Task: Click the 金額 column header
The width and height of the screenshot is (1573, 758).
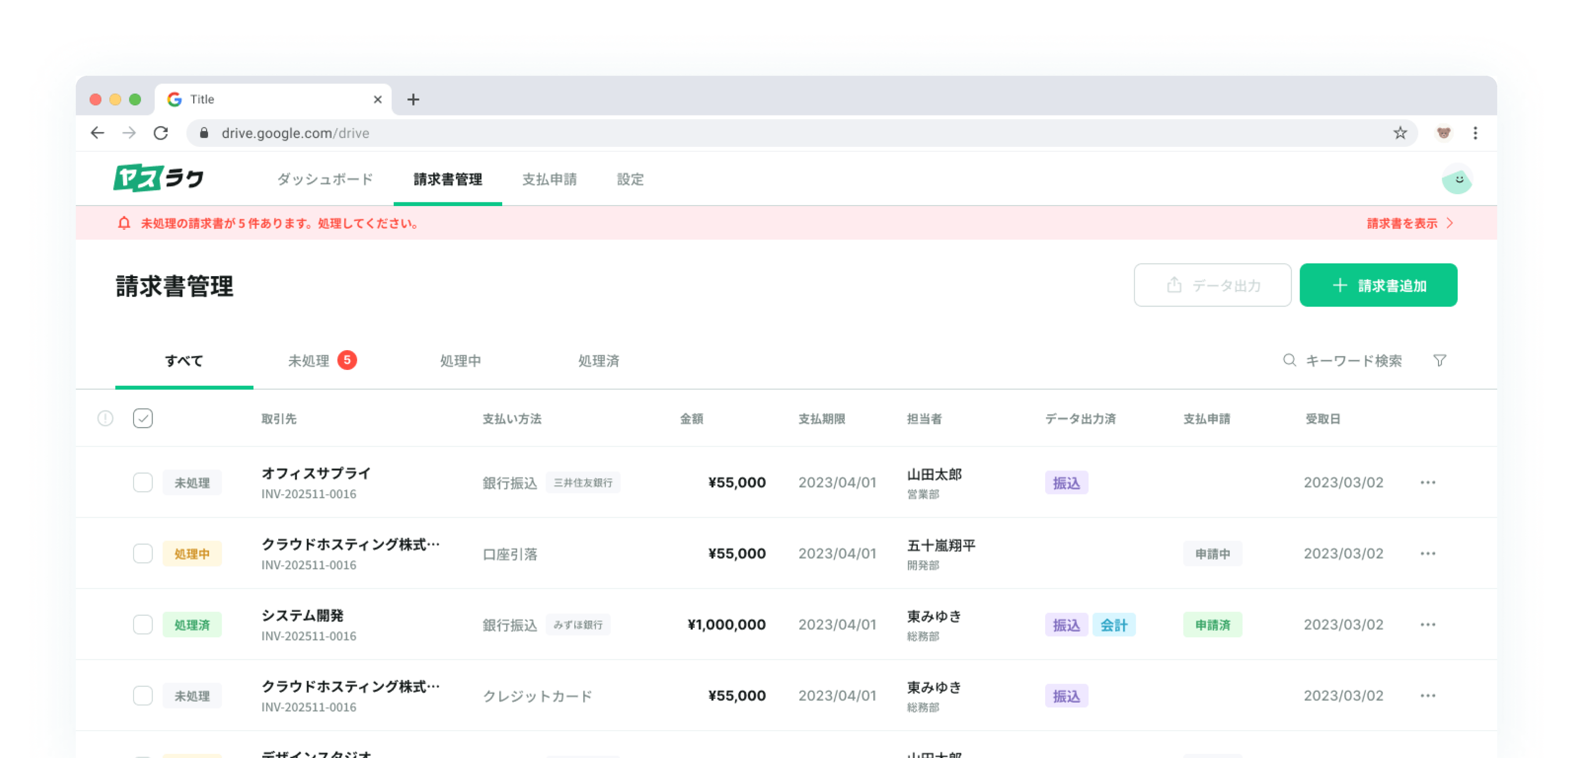Action: (x=692, y=419)
